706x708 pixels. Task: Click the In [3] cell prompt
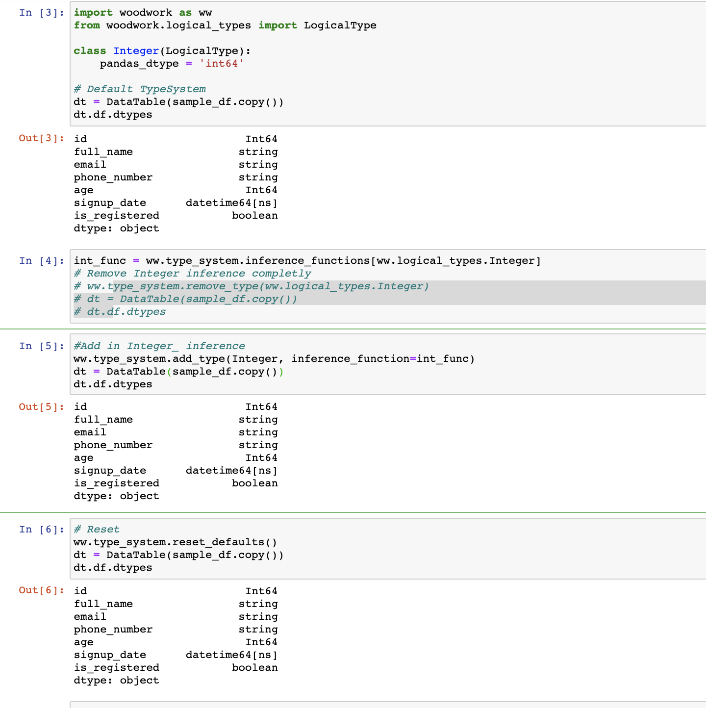[x=41, y=12]
